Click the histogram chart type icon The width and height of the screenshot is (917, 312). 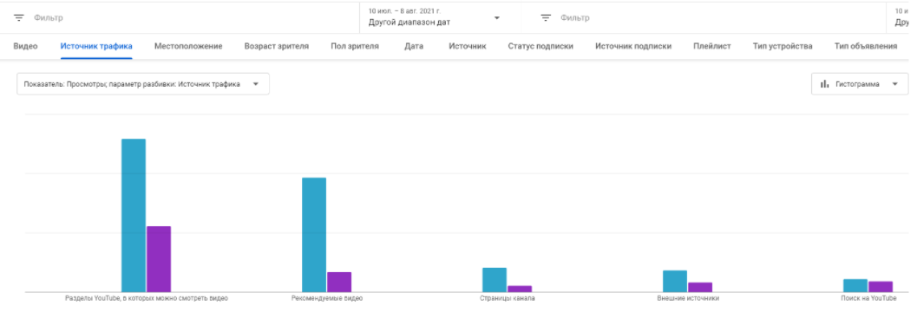tap(824, 84)
